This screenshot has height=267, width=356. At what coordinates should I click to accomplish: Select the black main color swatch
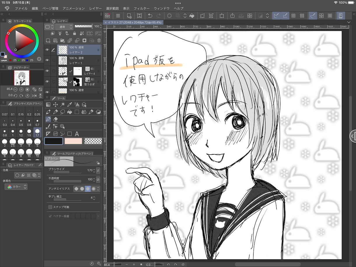(53, 141)
